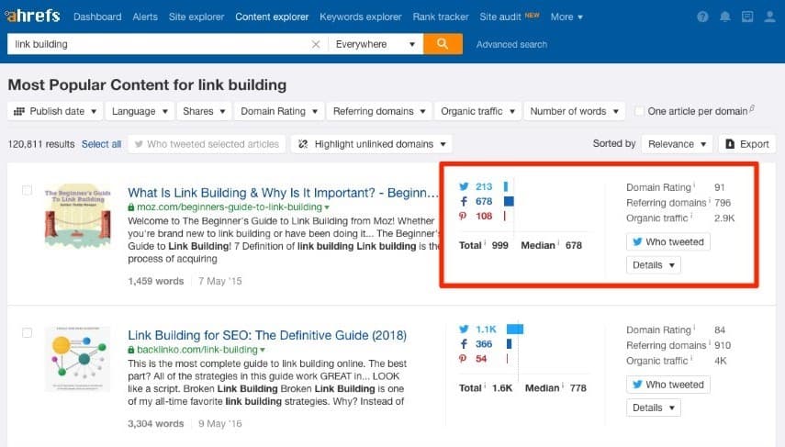The image size is (785, 447).
Task: Click Twitter icon on the backlinko result
Action: [x=464, y=330]
